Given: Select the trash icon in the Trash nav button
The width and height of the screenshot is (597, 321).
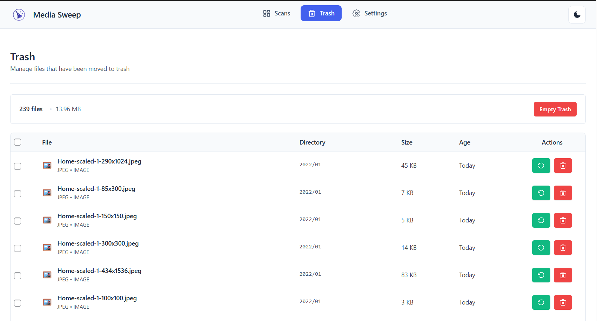Looking at the screenshot, I should pyautogui.click(x=311, y=13).
